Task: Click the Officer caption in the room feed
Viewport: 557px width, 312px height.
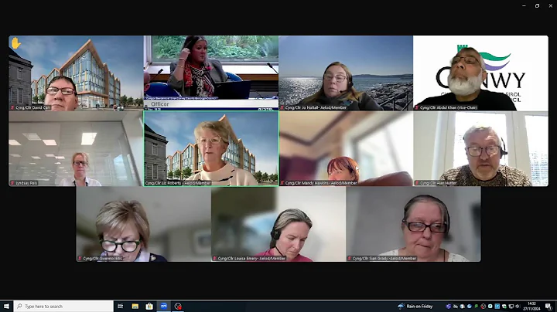Action: 160,104
